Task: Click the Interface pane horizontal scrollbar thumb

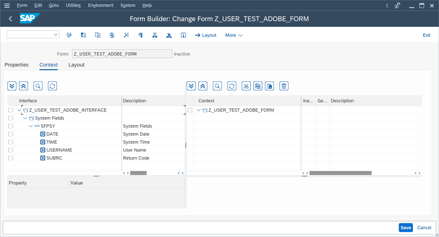Action: click(138, 173)
